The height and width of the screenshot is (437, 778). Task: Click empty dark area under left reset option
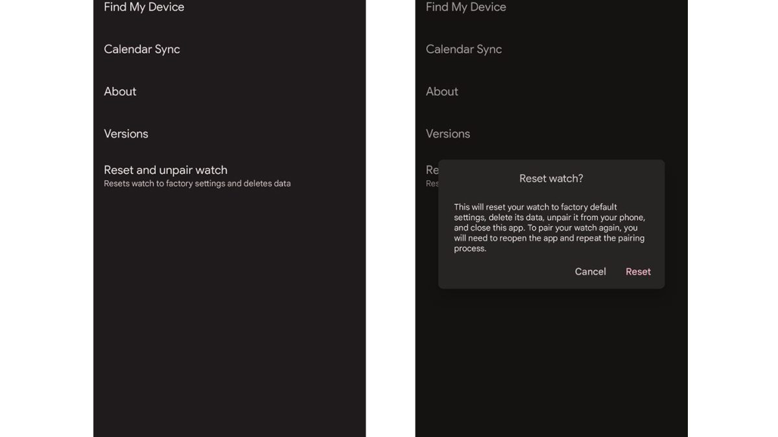[x=230, y=311]
